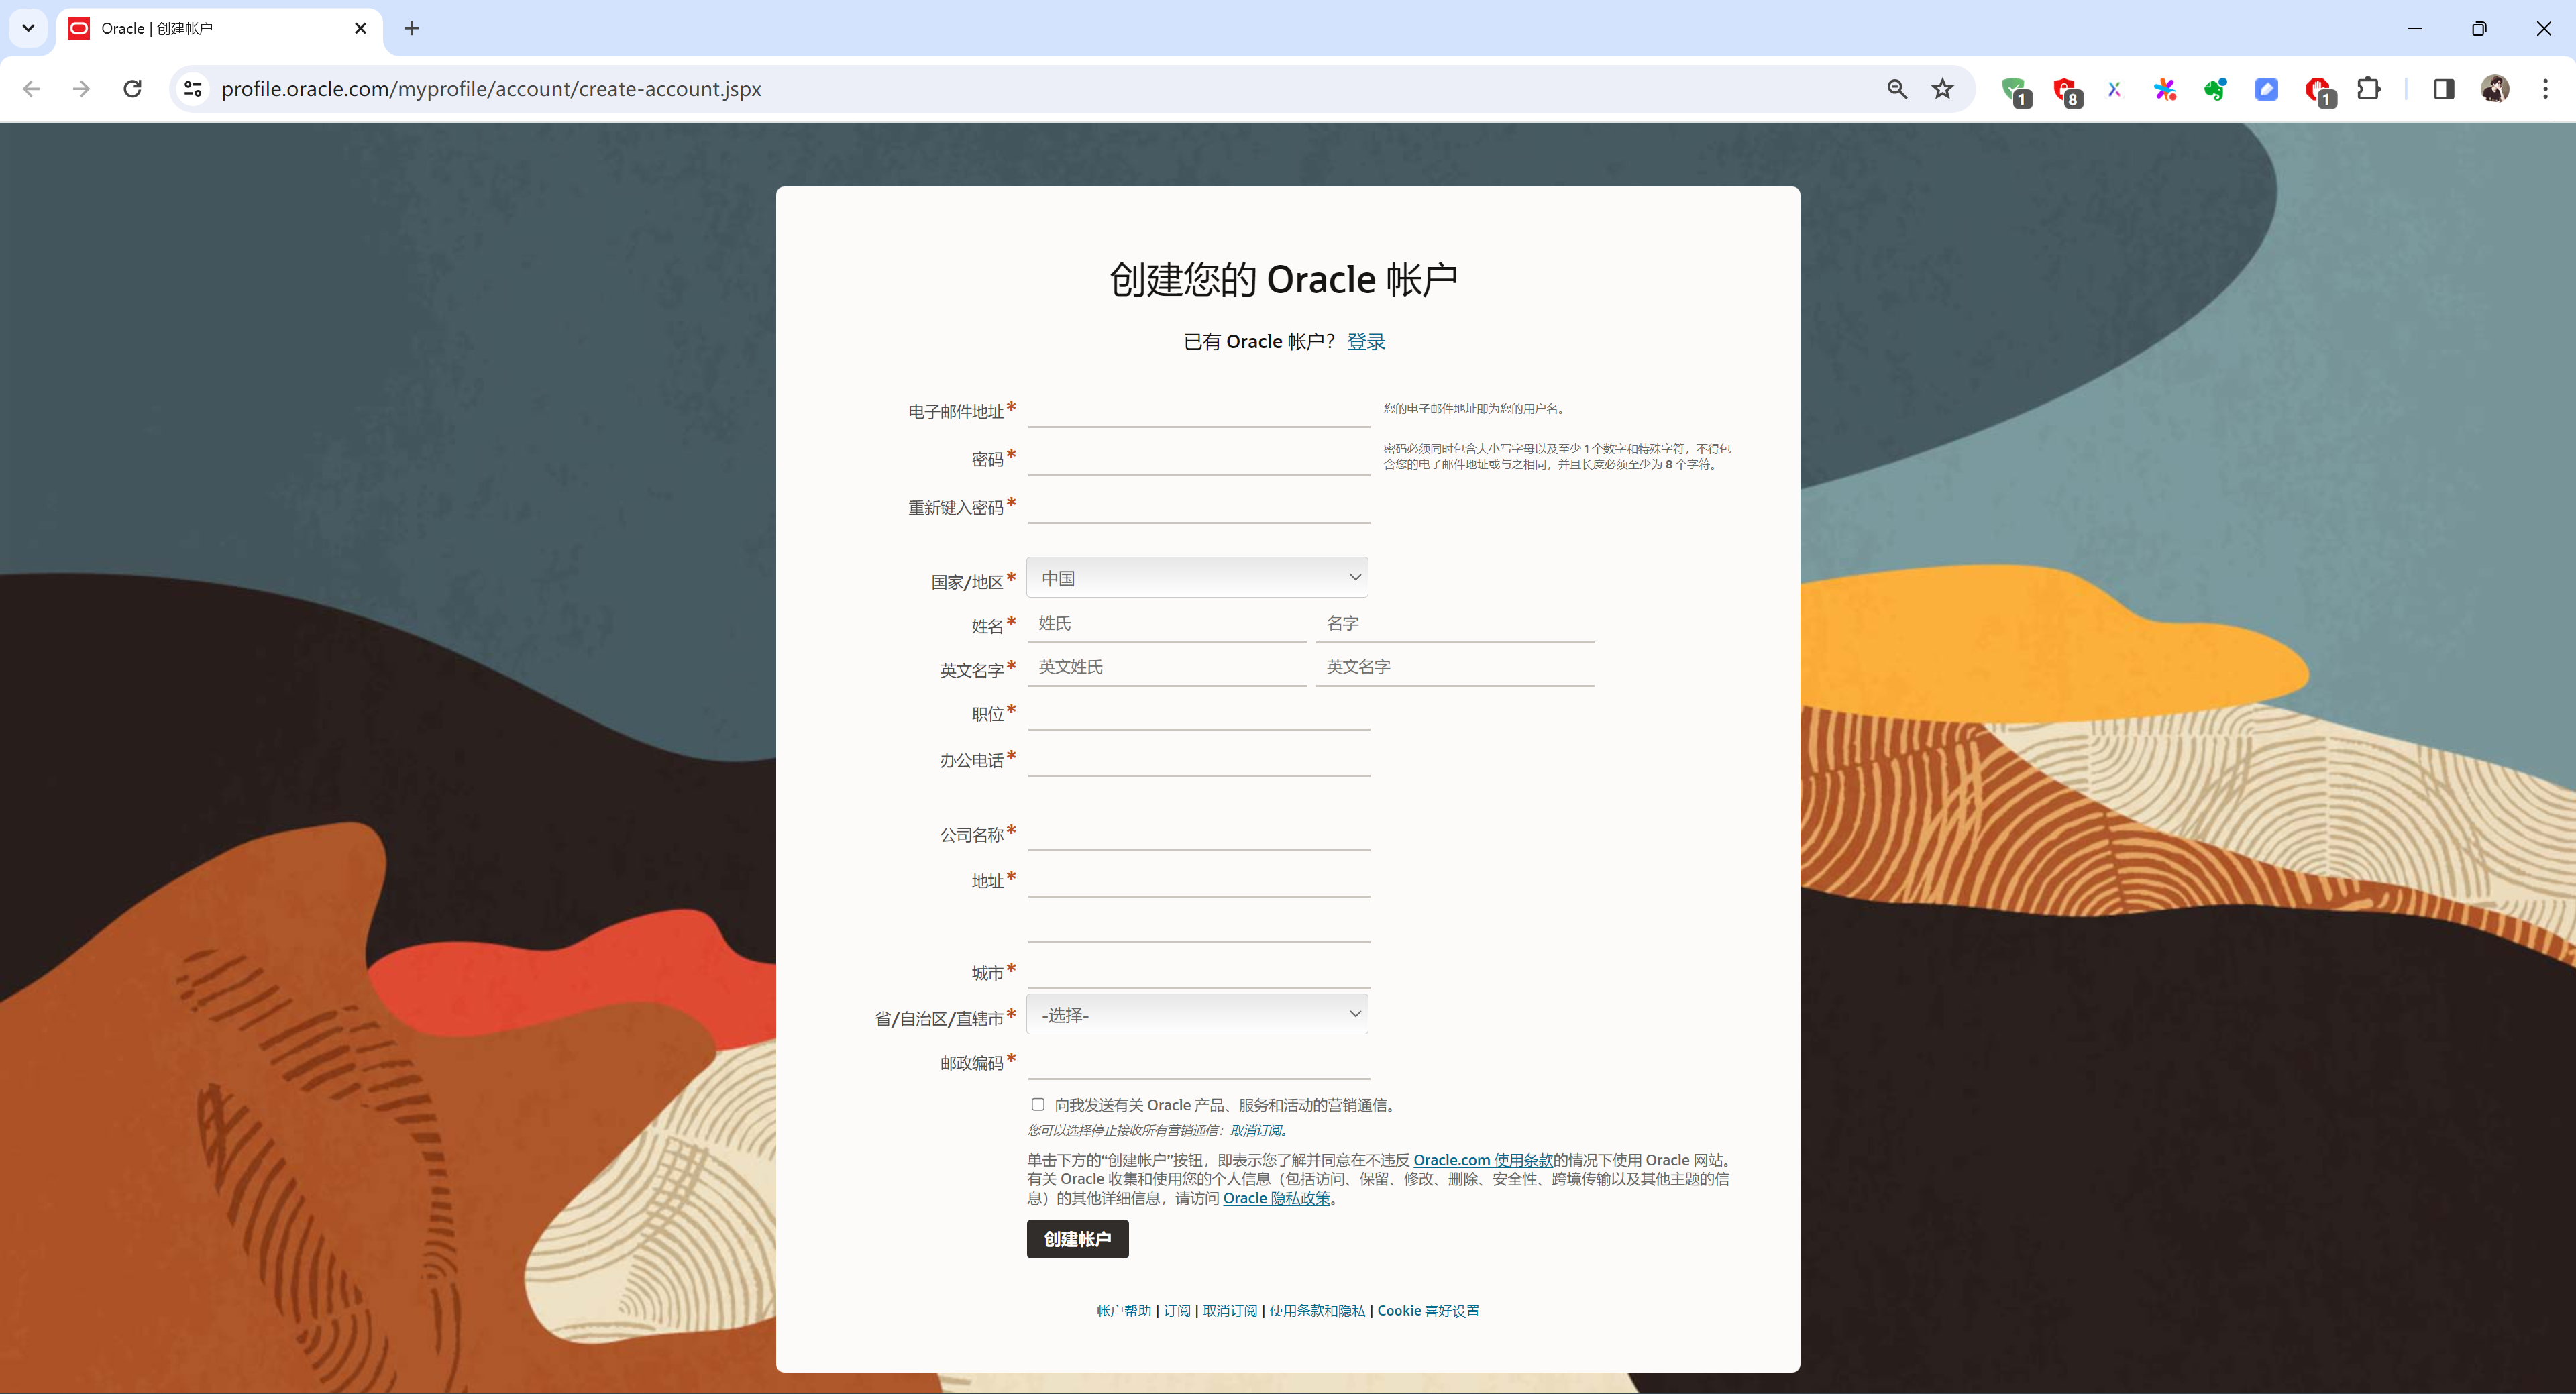Click the browser back arrow
This screenshot has width=2576, height=1394.
point(31,89)
